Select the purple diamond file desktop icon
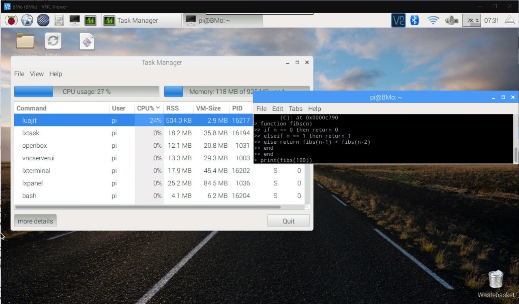The width and height of the screenshot is (519, 304). point(87,42)
